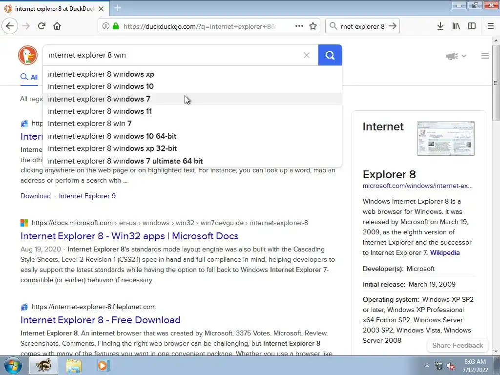Open the Firefox hamburger menu
Screen dimensions: 500x375
tap(491, 26)
